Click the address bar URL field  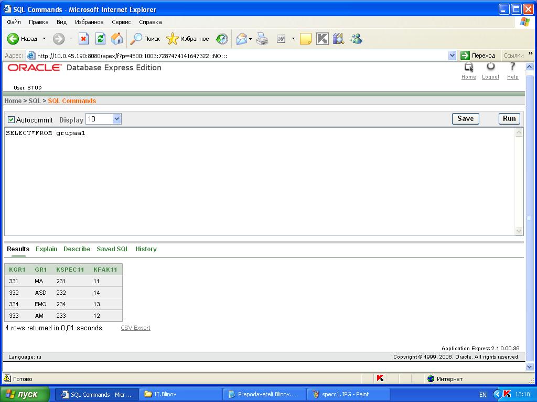pyautogui.click(x=242, y=55)
